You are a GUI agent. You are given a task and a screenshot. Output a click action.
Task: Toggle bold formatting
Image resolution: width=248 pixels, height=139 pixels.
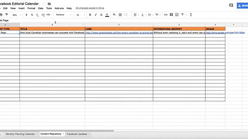coord(90,15)
